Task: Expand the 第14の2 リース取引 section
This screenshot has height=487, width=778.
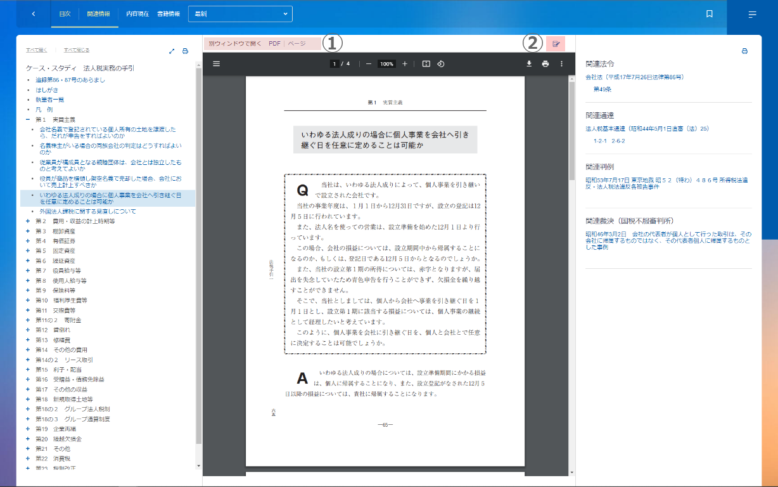Action: coord(28,360)
